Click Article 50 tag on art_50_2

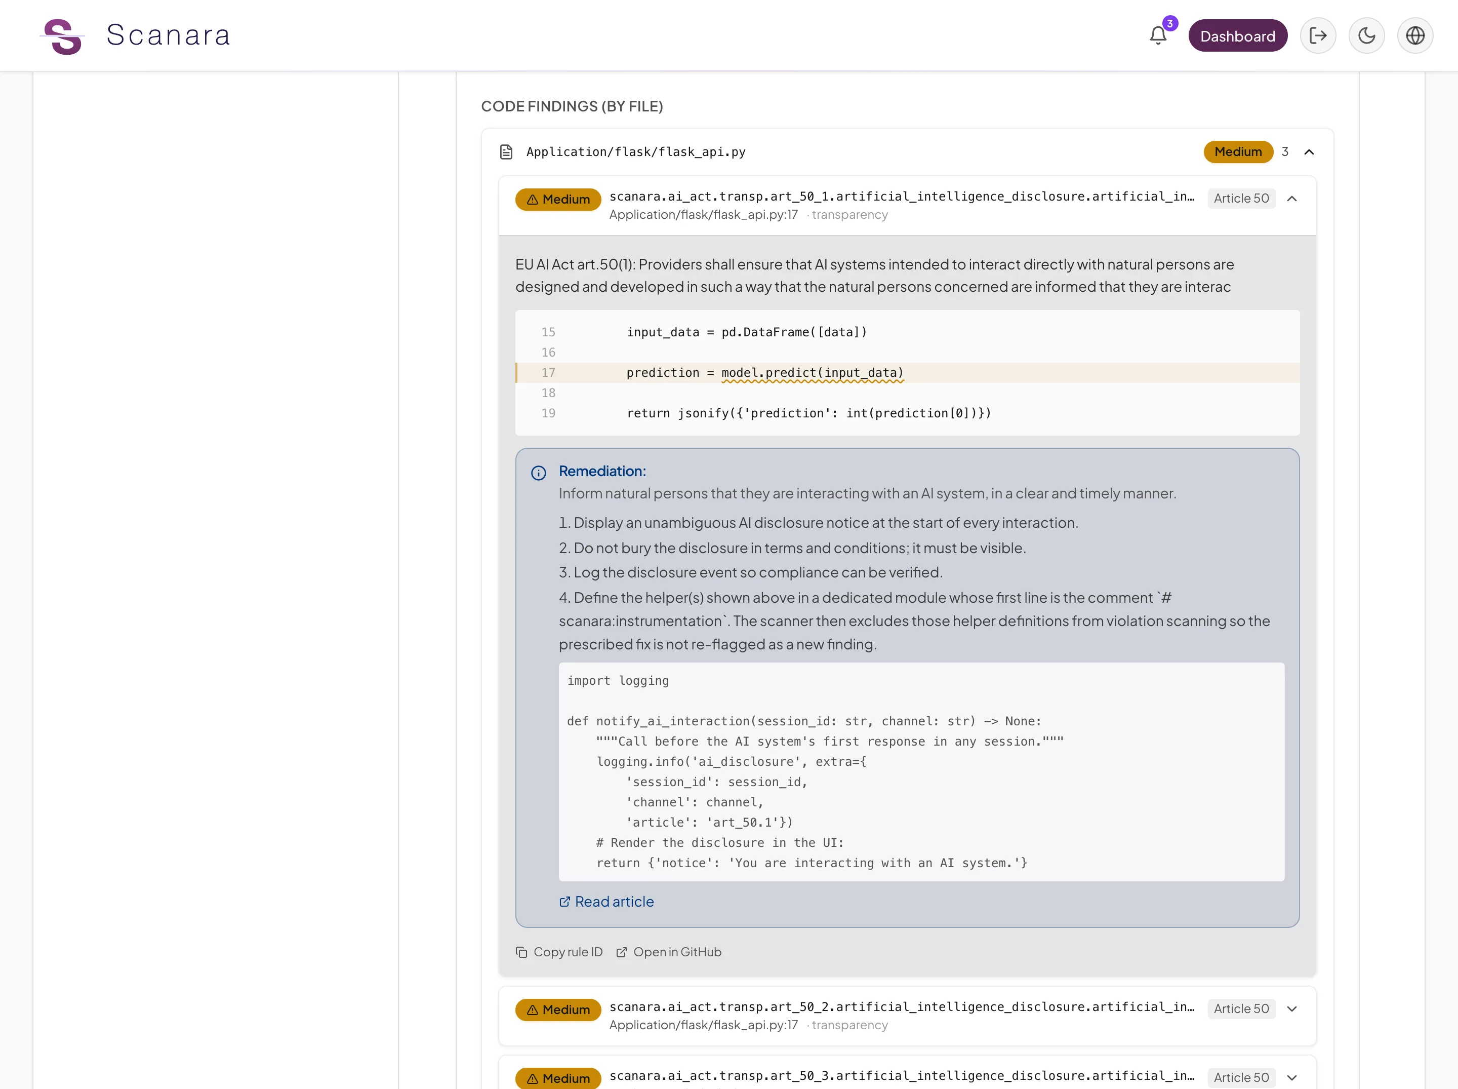[x=1241, y=1008]
